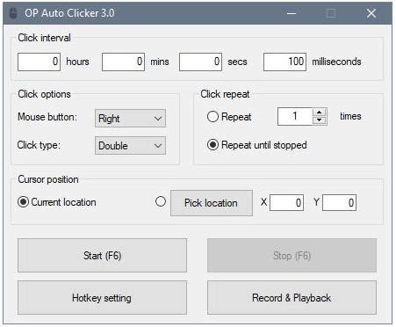Focus the secs input field
The image size is (396, 327).
200,62
